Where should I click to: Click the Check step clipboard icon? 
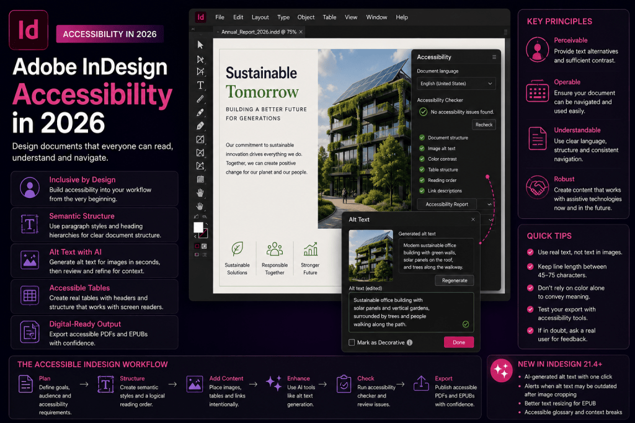pyautogui.click(x=344, y=384)
